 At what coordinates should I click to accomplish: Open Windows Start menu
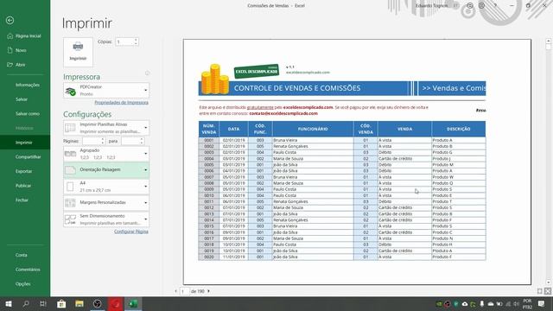[x=9, y=303]
